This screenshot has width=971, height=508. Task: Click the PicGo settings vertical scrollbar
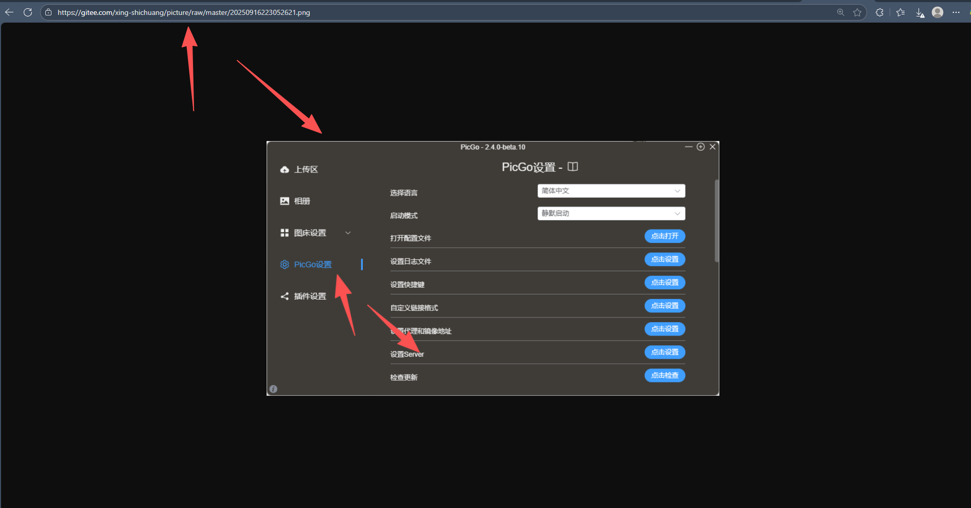tap(717, 221)
